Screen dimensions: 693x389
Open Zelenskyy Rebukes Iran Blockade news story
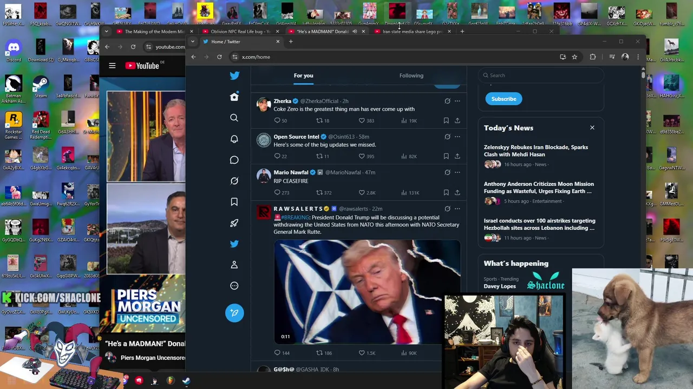tap(541, 156)
